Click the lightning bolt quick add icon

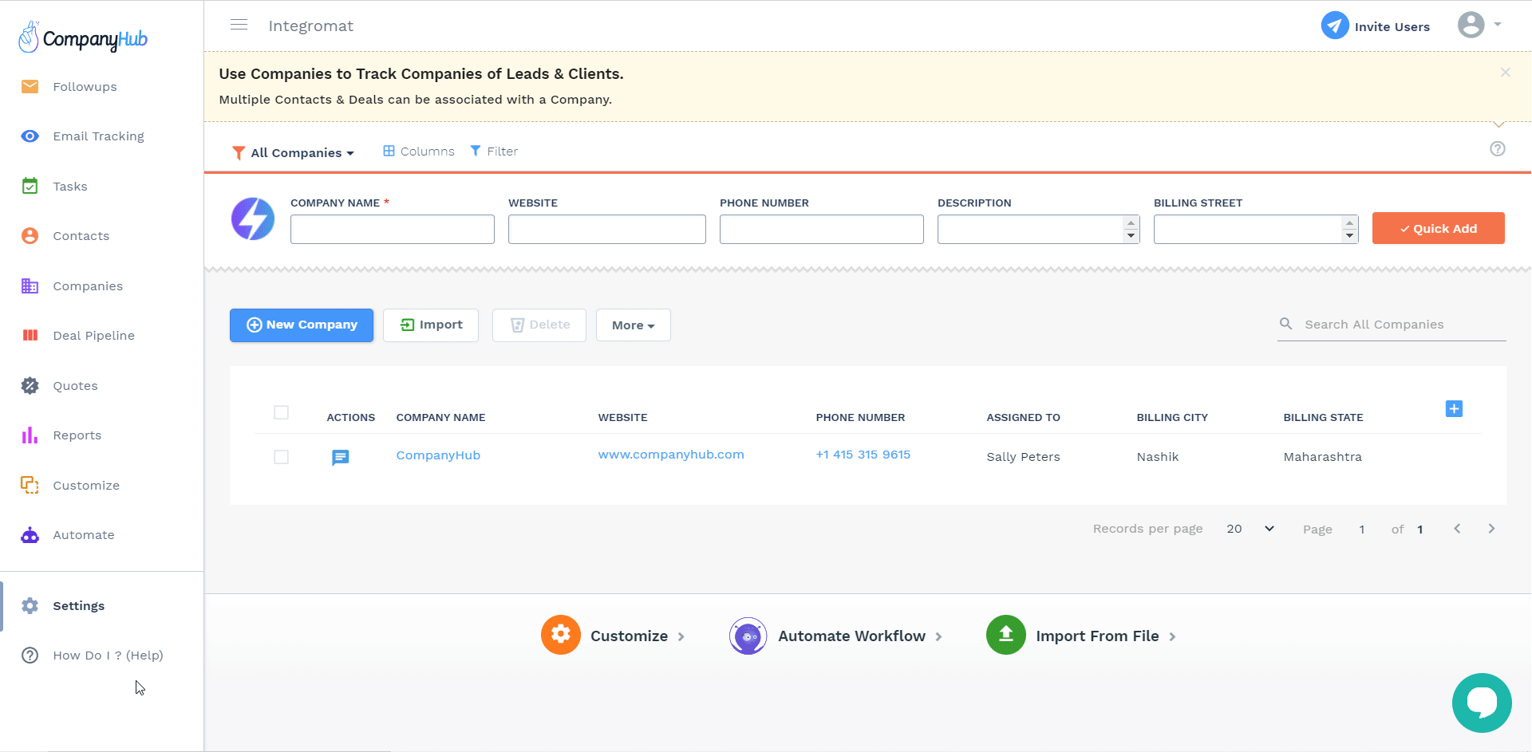click(x=253, y=219)
